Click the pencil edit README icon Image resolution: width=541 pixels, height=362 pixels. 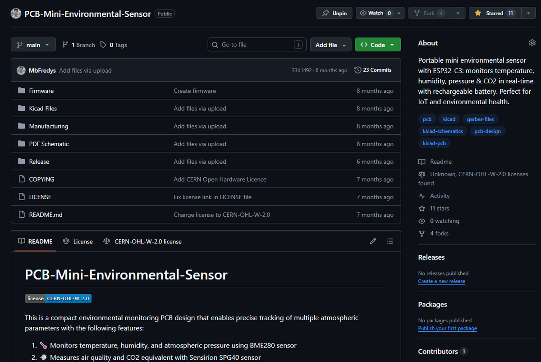click(373, 241)
